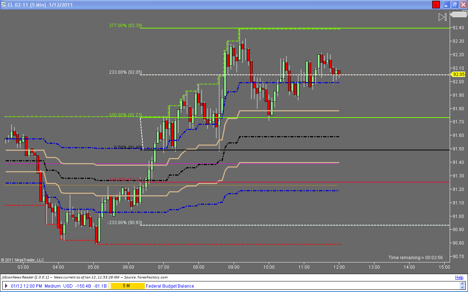Click the 09:00 time axis label

[x=234, y=267]
